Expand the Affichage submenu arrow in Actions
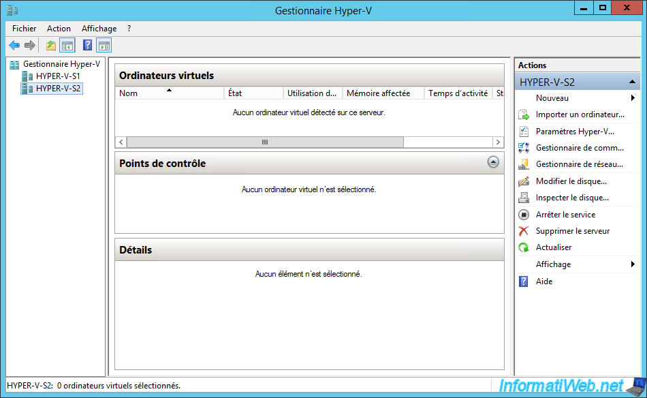The width and height of the screenshot is (647, 398). click(633, 264)
